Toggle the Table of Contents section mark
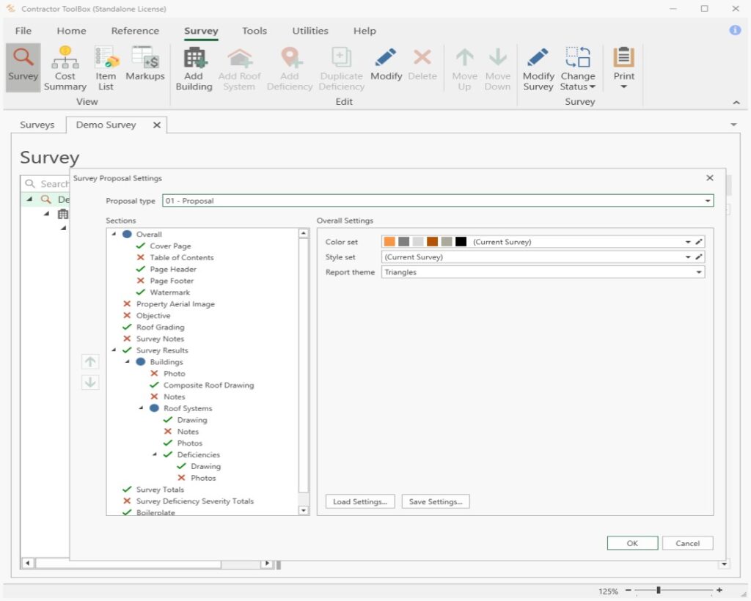Image resolution: width=751 pixels, height=601 pixels. click(x=141, y=258)
